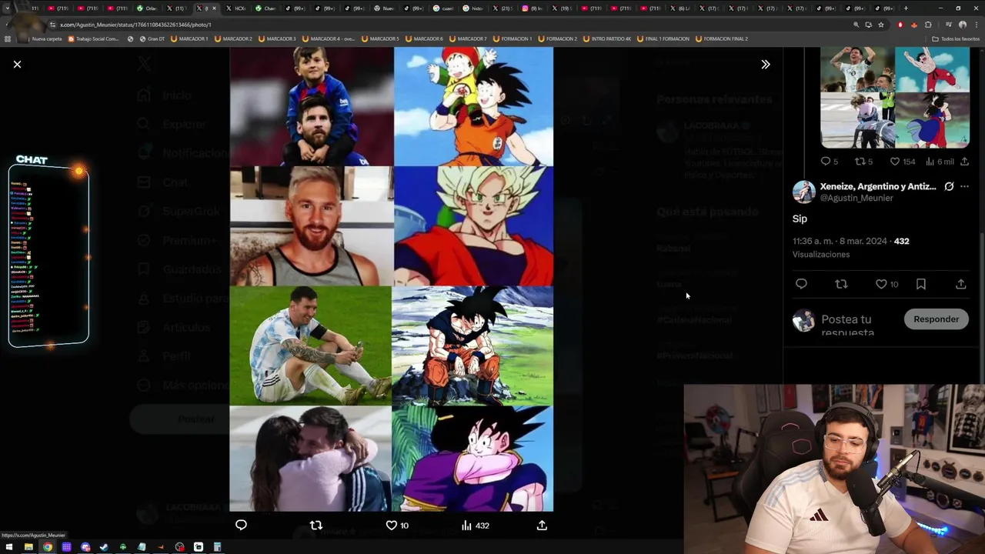
Task: Like the parent tweet showing 154 likes
Action: coord(903,162)
